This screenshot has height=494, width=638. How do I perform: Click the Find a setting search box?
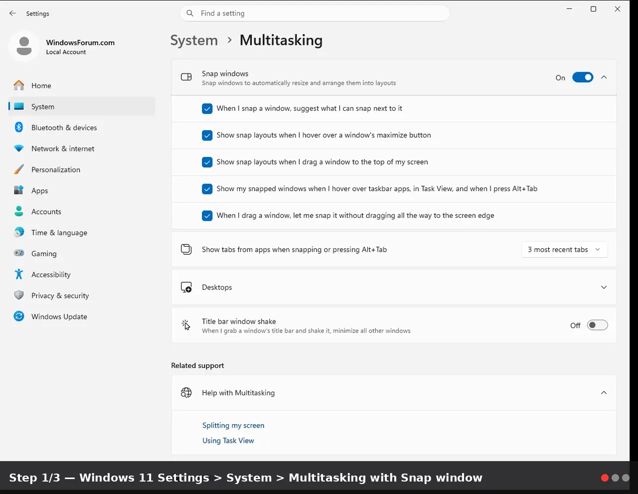[x=315, y=13]
